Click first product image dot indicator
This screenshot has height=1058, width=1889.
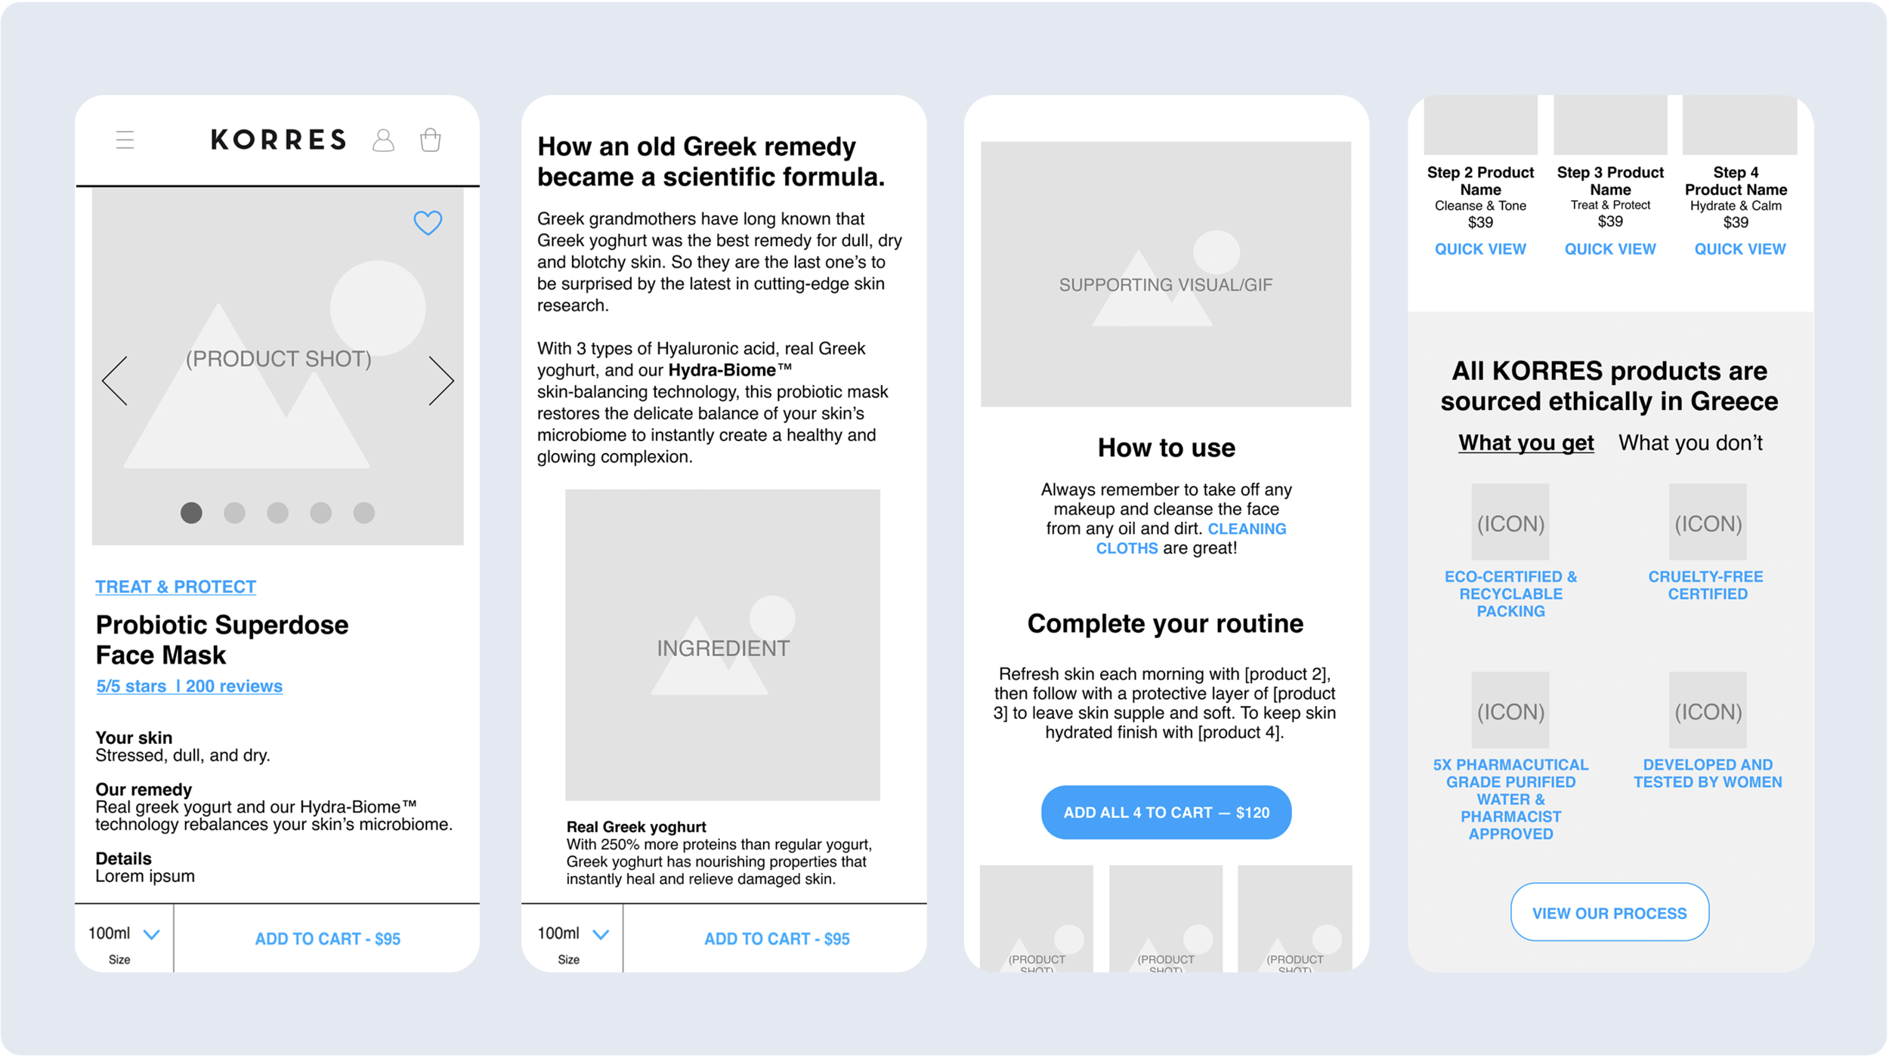tap(192, 512)
